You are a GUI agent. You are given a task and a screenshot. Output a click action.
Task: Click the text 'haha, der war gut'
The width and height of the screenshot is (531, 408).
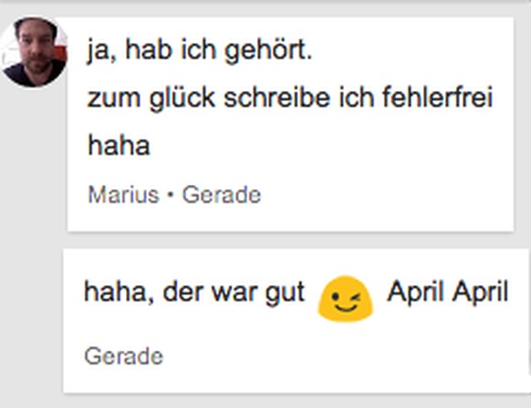click(x=194, y=292)
